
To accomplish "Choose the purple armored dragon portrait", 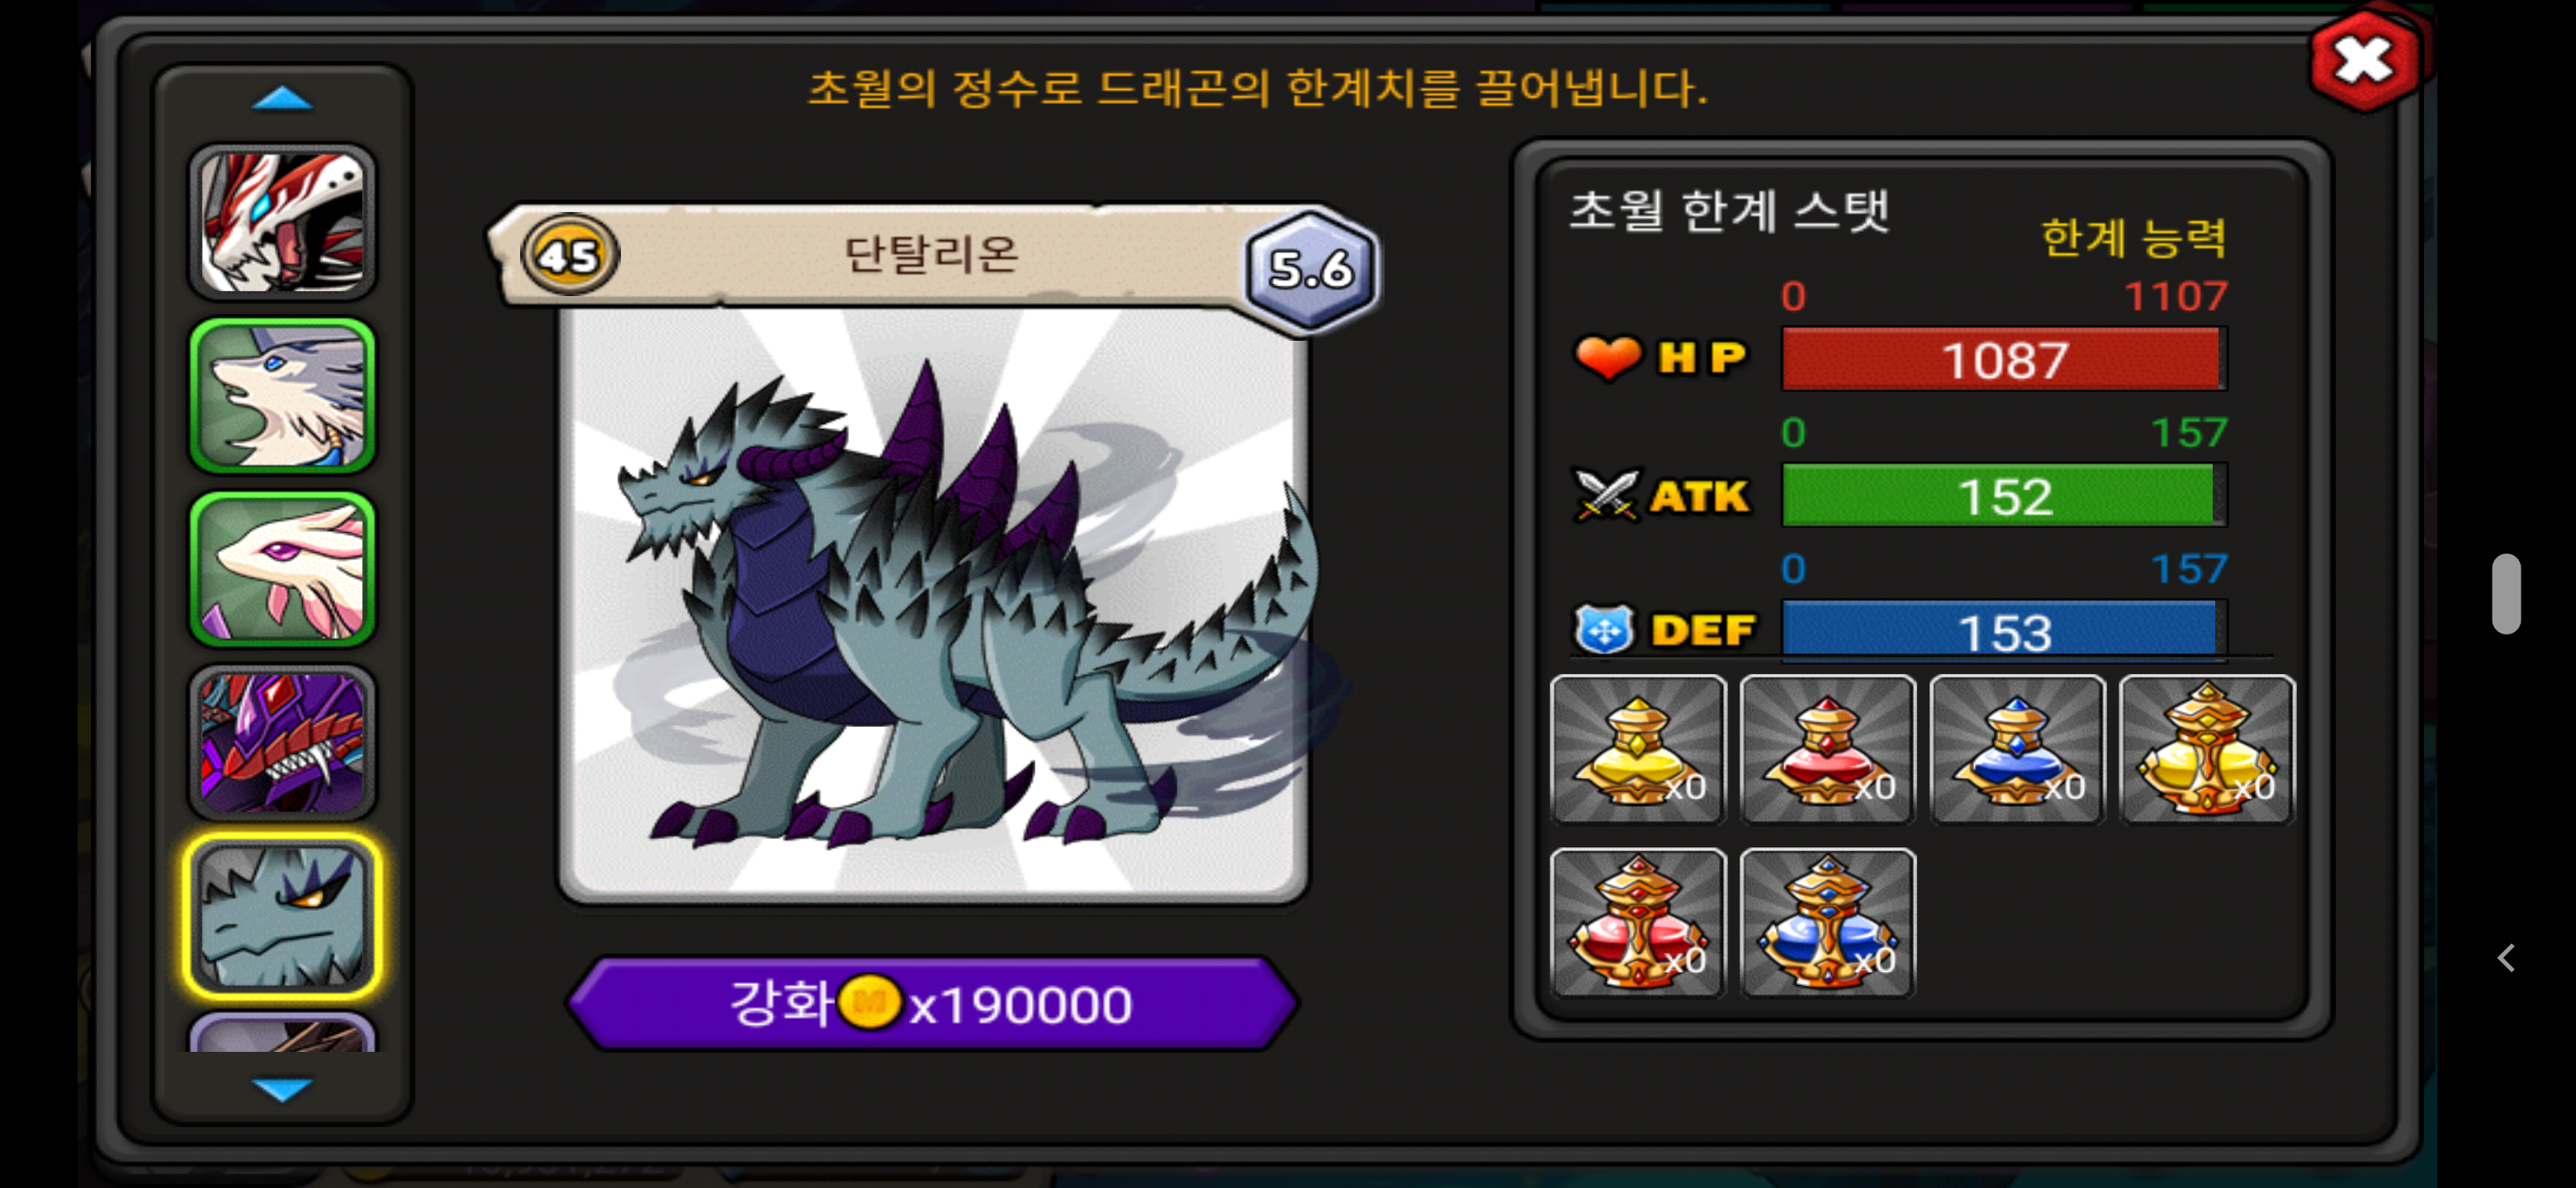I will click(x=282, y=742).
